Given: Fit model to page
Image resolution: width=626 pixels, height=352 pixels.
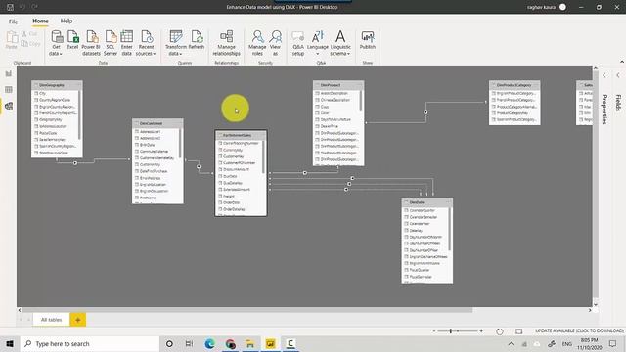Looking at the screenshot, I should 519,331.
